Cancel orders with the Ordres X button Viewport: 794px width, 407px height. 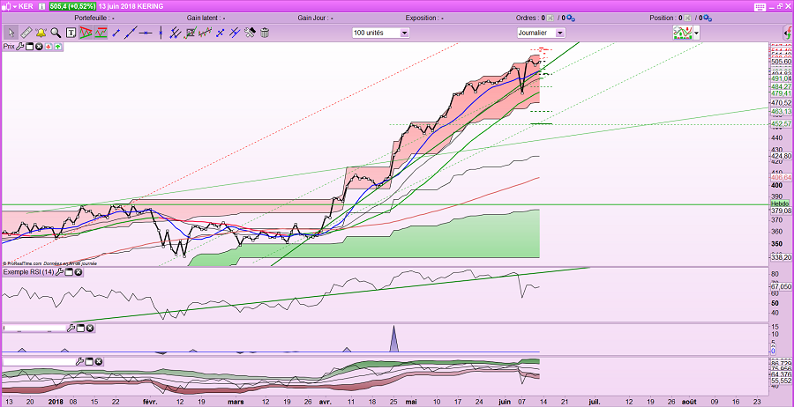(x=551, y=18)
